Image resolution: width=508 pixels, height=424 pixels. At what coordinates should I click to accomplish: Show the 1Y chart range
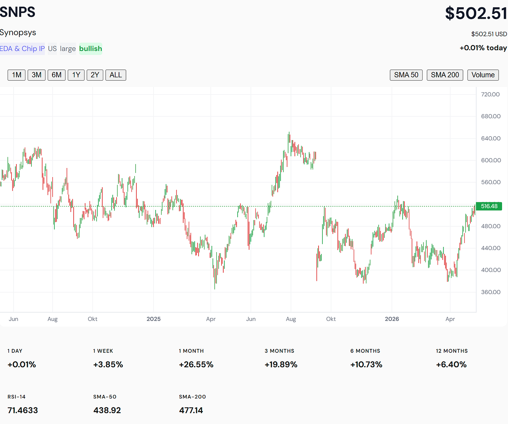tap(76, 75)
